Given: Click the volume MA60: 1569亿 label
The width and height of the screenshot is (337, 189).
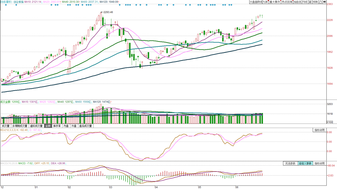Looking at the screenshot, I should pyautogui.click(x=83, y=102).
